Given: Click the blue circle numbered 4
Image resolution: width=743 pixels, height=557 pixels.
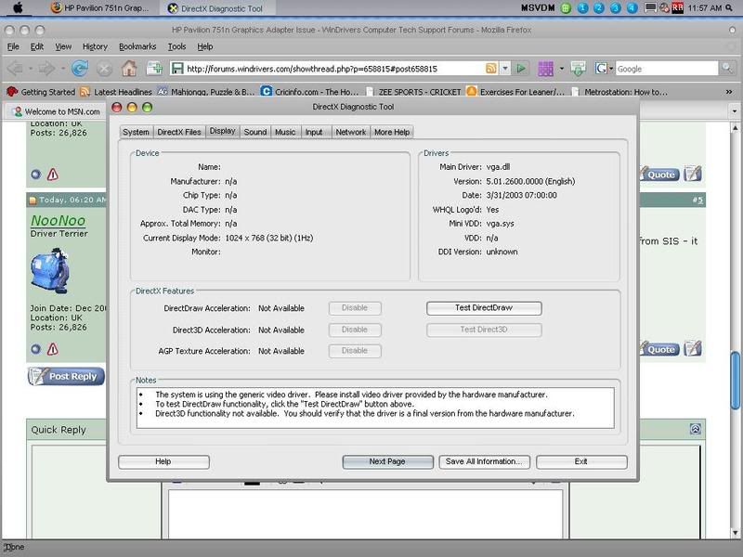Looking at the screenshot, I should click(x=632, y=8).
